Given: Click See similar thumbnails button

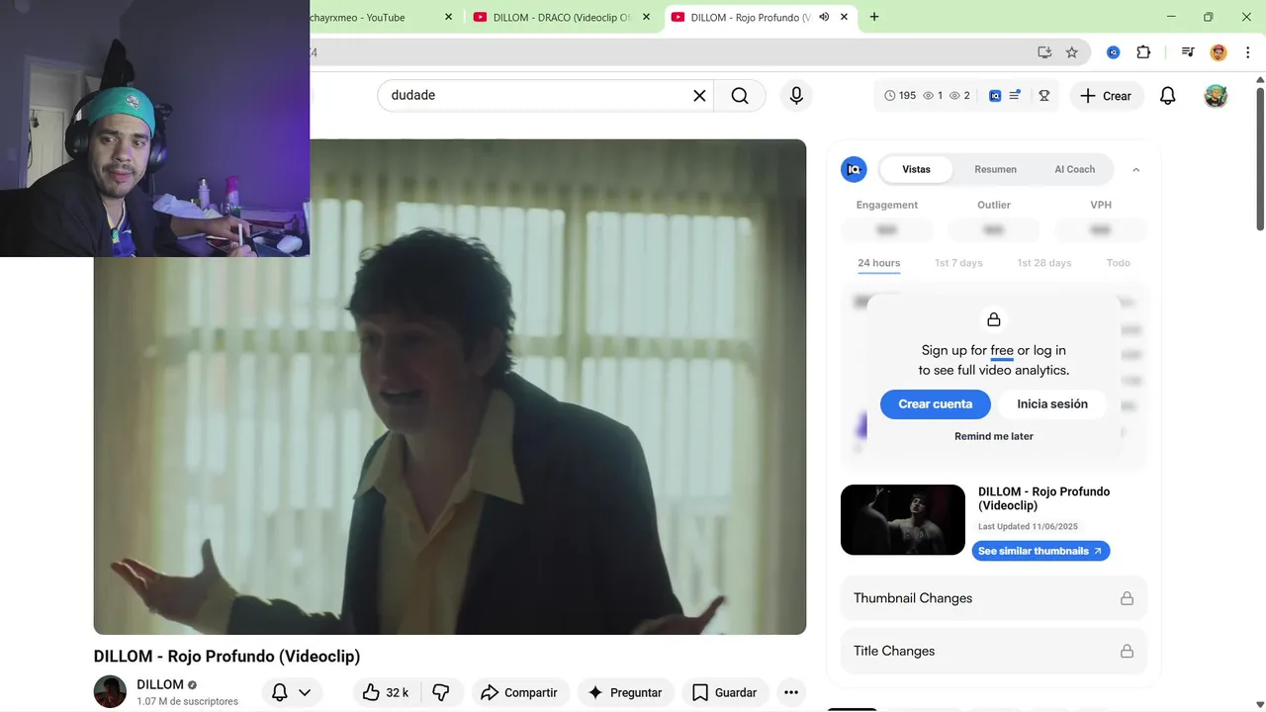Looking at the screenshot, I should 1040,551.
